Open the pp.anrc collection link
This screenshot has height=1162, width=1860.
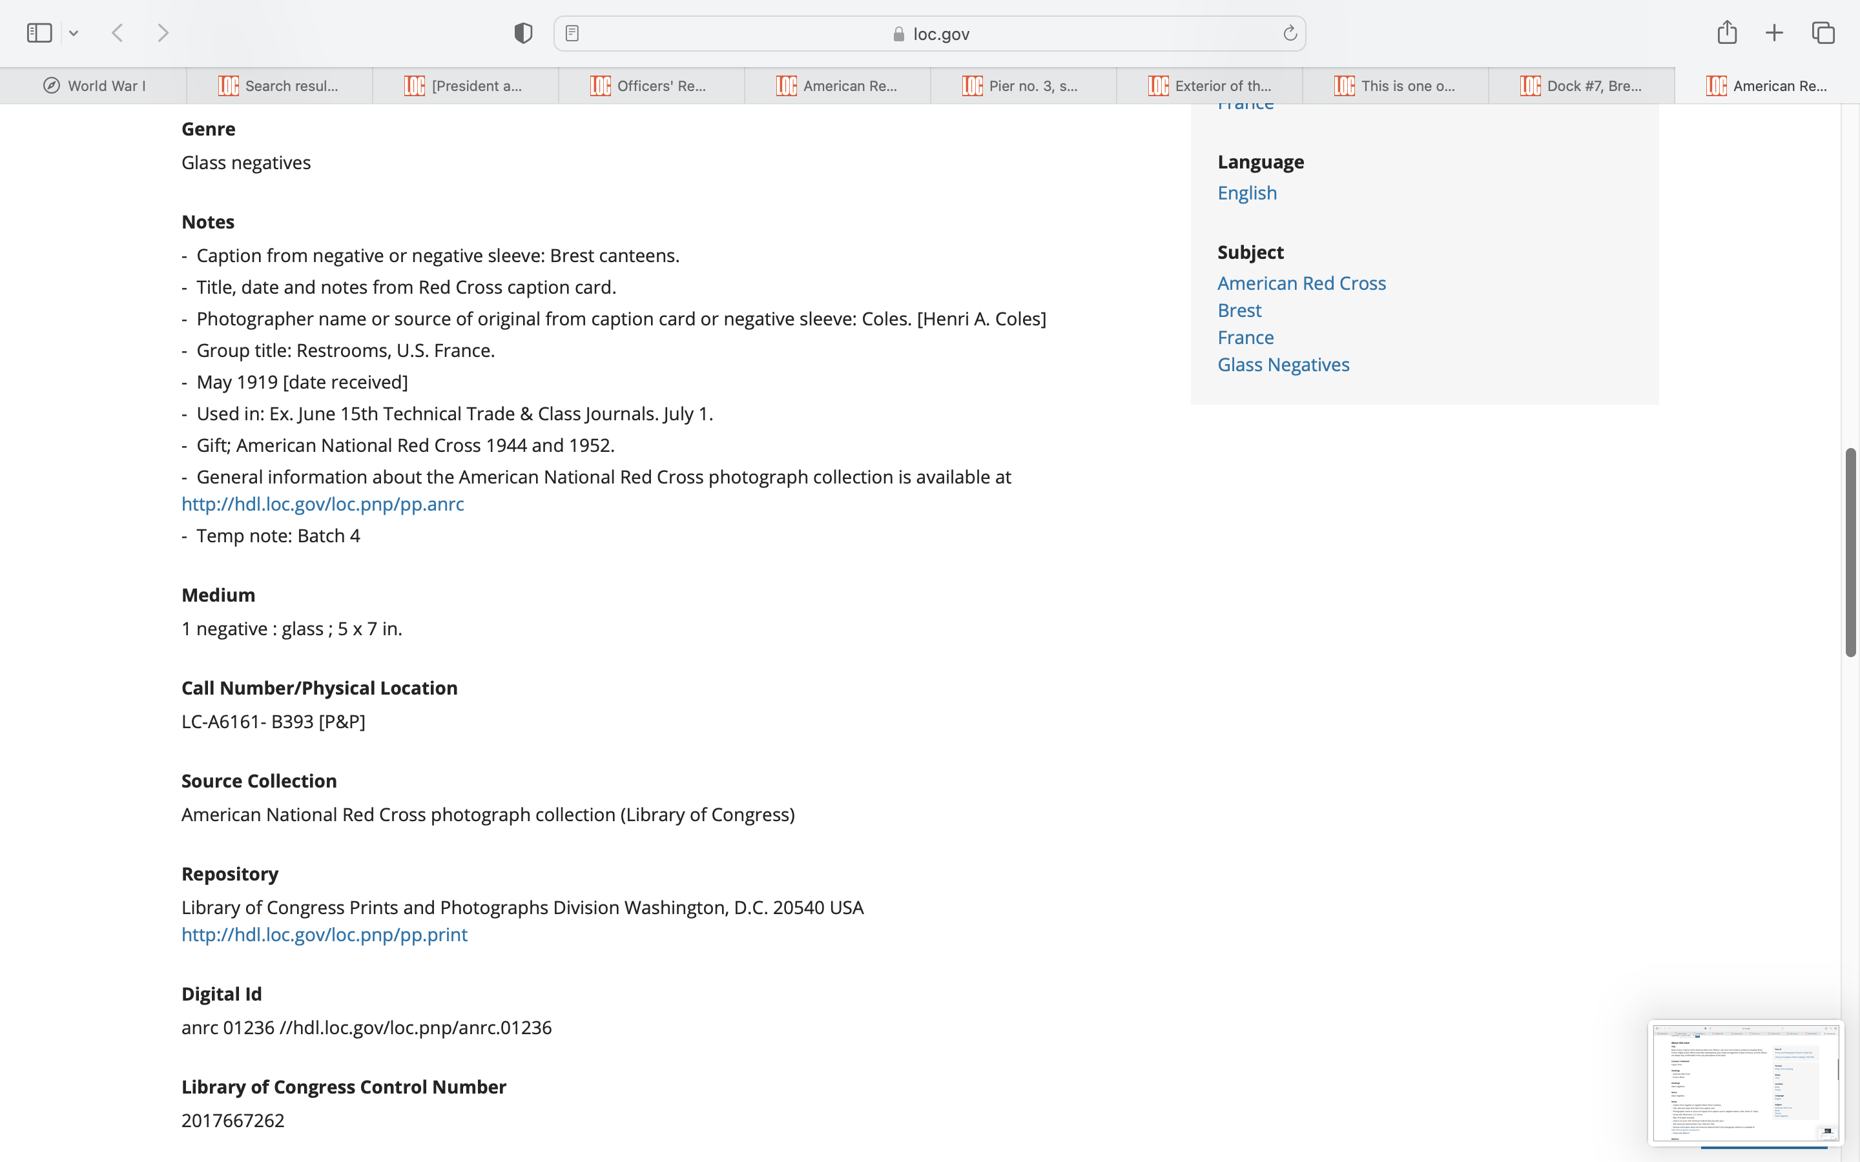click(x=322, y=504)
